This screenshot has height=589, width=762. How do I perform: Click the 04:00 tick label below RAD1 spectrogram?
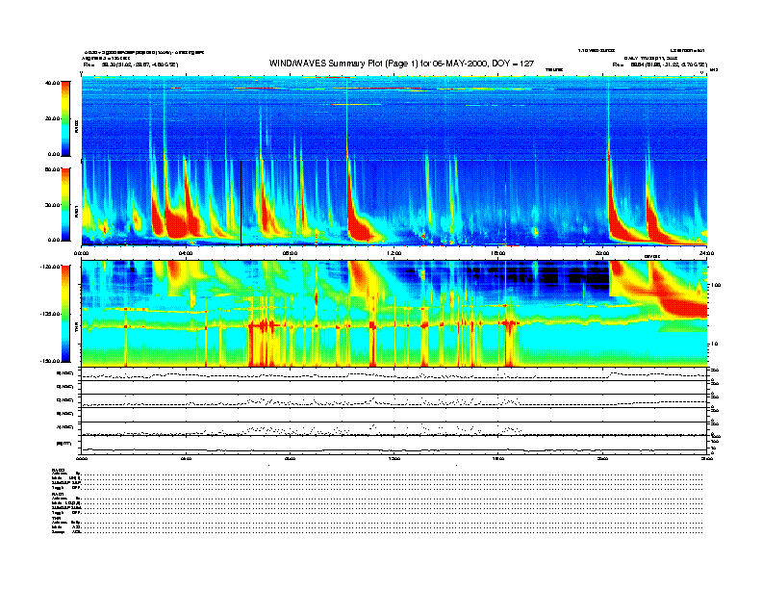pos(186,253)
